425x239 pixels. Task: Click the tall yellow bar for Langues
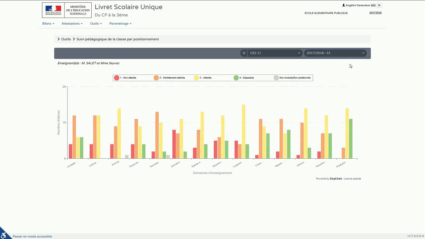point(243,131)
